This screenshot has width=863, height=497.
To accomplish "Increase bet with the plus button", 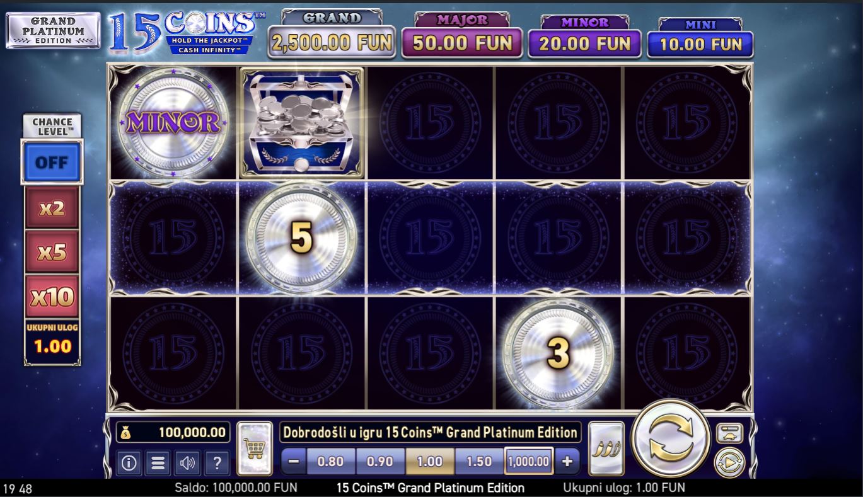I will click(567, 461).
